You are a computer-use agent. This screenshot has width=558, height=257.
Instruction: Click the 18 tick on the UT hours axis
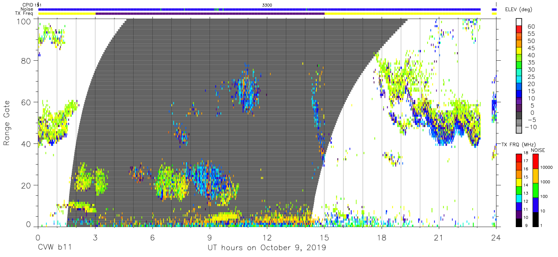tap(382, 238)
